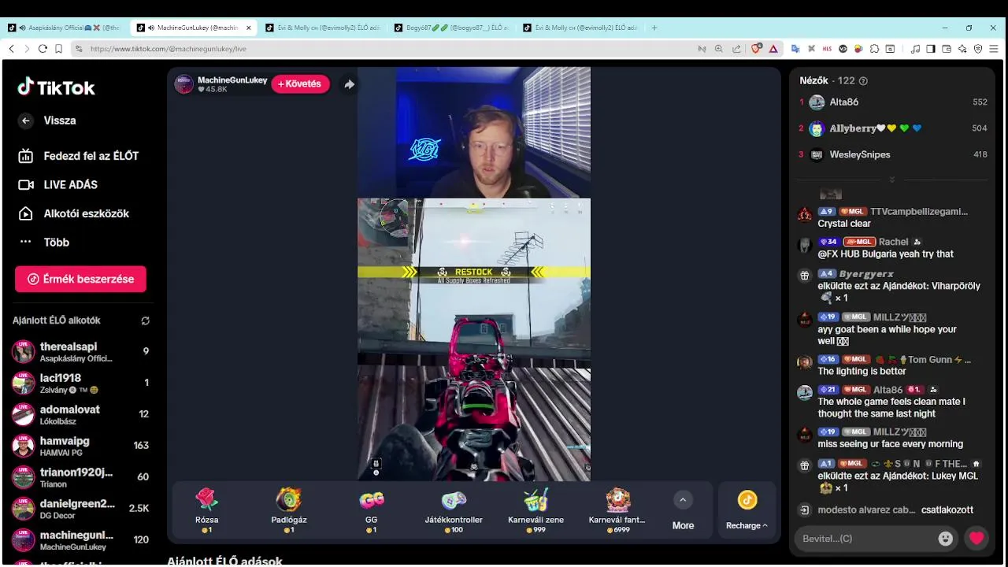The height and width of the screenshot is (567, 1008).
Task: Click the zoom magnifier icon in address bar
Action: point(718,49)
